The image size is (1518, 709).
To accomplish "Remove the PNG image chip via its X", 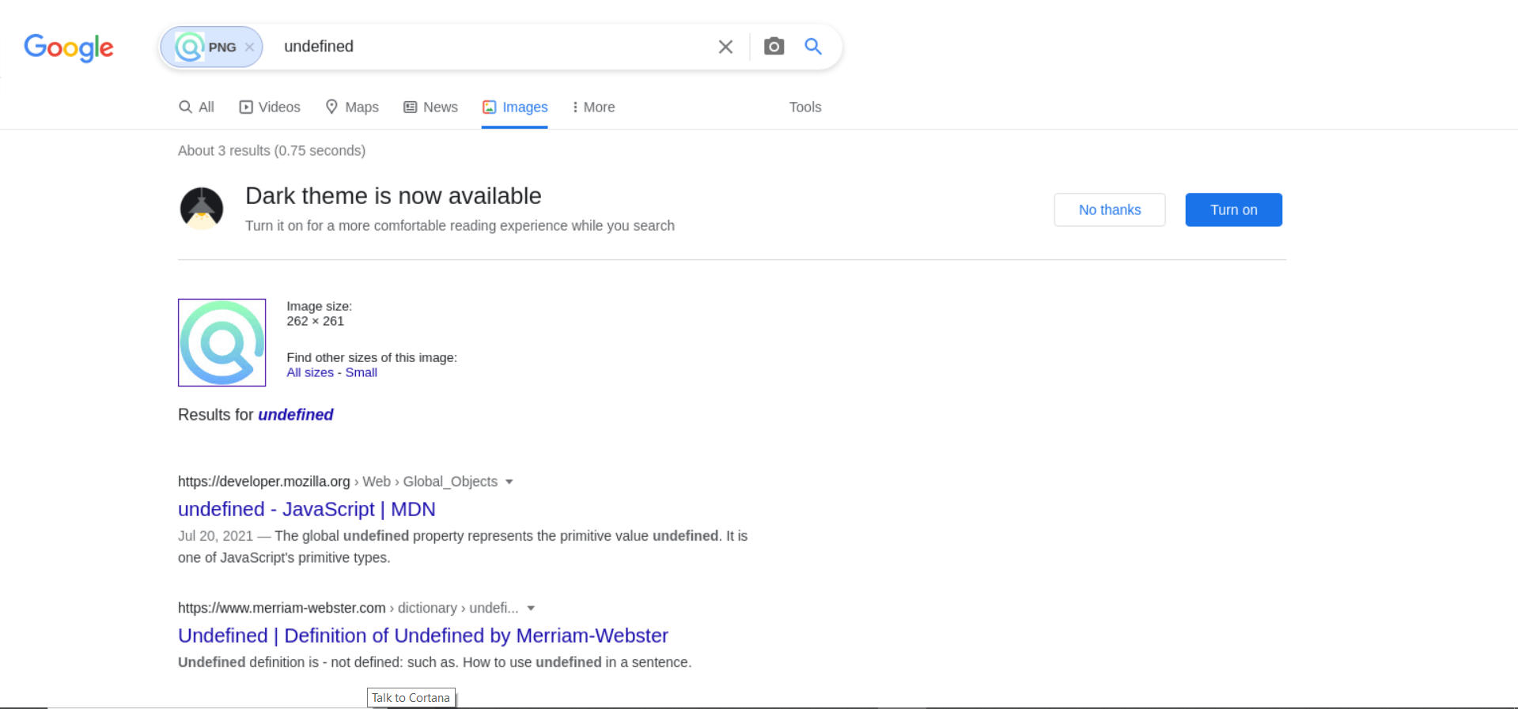I will pos(249,47).
